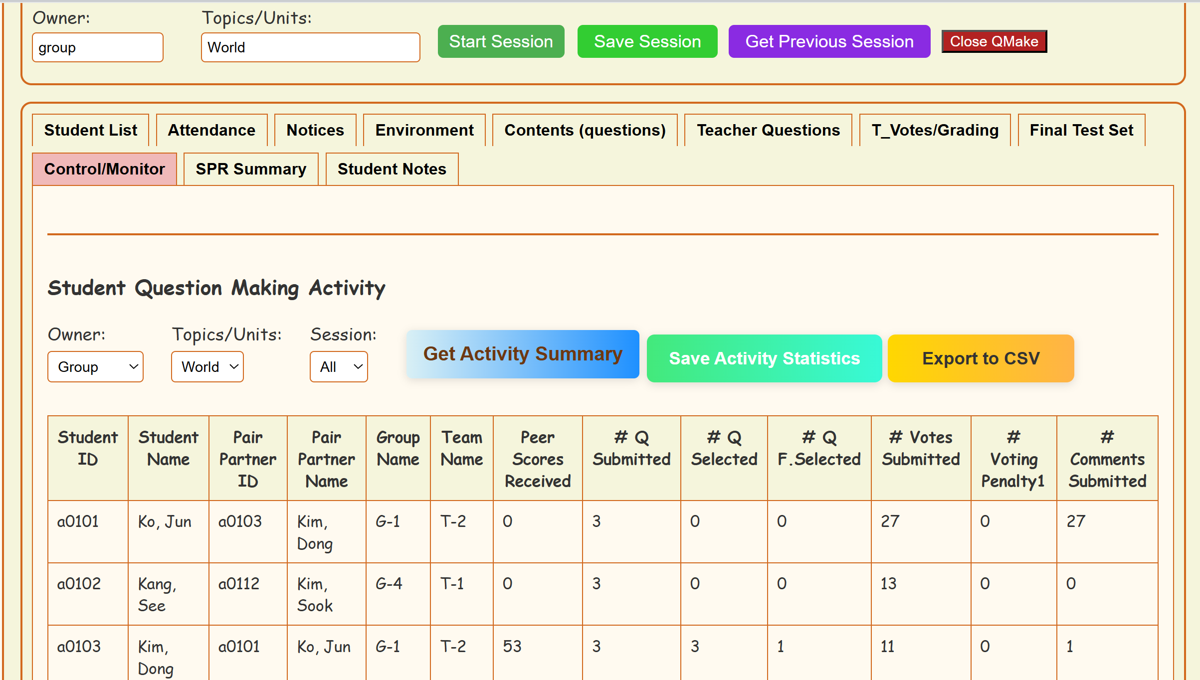Open the Final Test Set tab
This screenshot has height=680, width=1200.
(1081, 130)
